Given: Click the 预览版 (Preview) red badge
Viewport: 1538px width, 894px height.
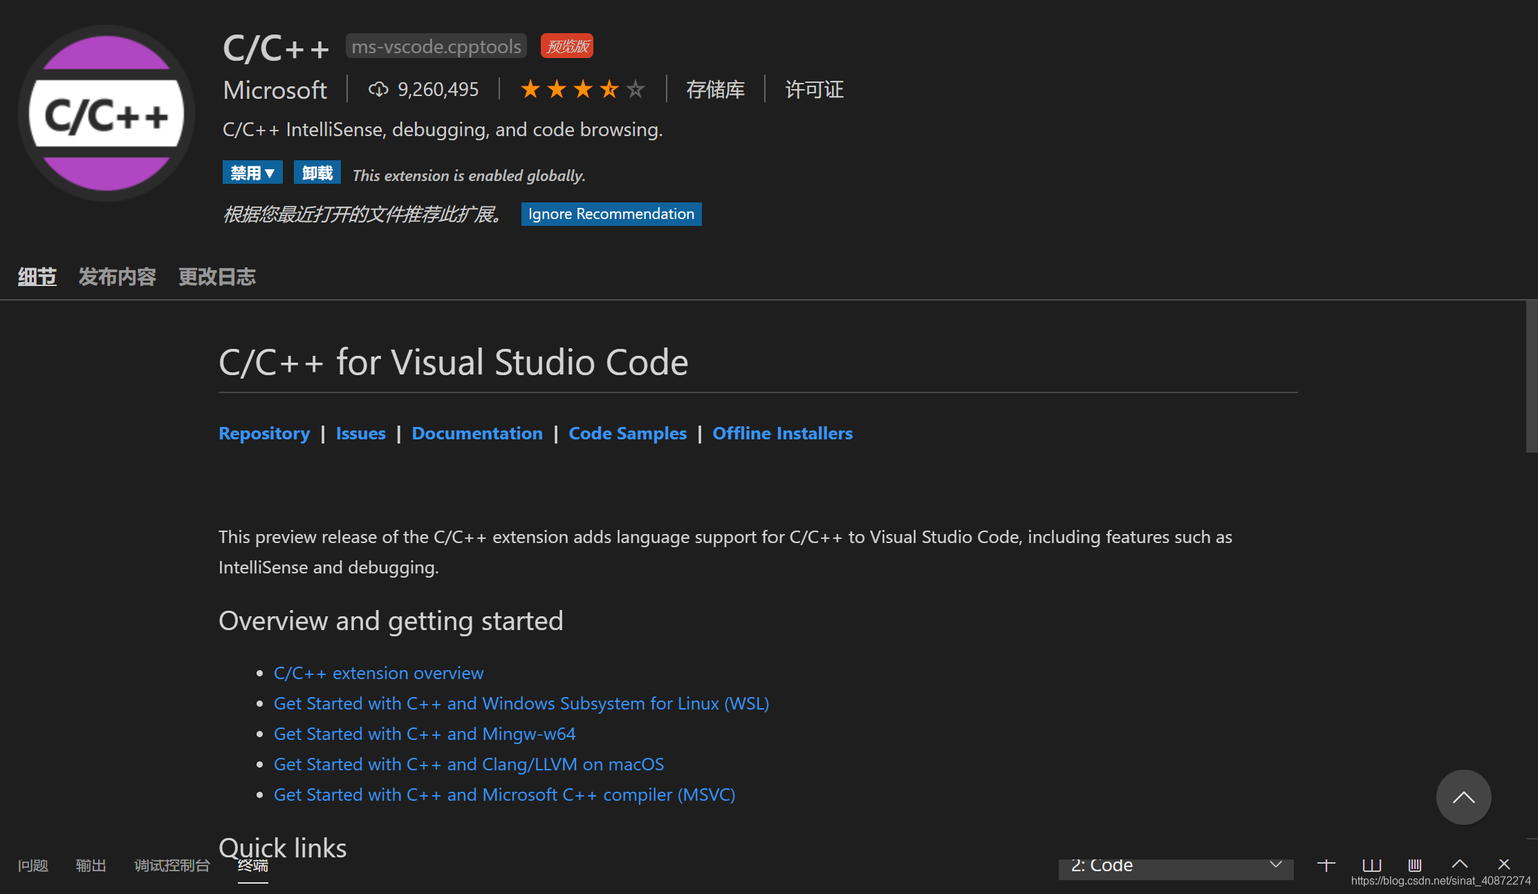Looking at the screenshot, I should tap(567, 46).
